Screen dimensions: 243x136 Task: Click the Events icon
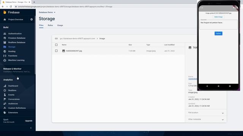click(5, 95)
